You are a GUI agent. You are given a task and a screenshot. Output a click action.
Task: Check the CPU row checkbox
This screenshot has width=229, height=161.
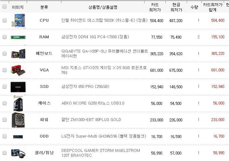tap(5, 20)
